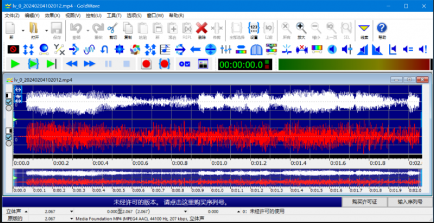Open the 效果(X) menu
Image resolution: width=434 pixels, height=223 pixels.
pos(53,16)
